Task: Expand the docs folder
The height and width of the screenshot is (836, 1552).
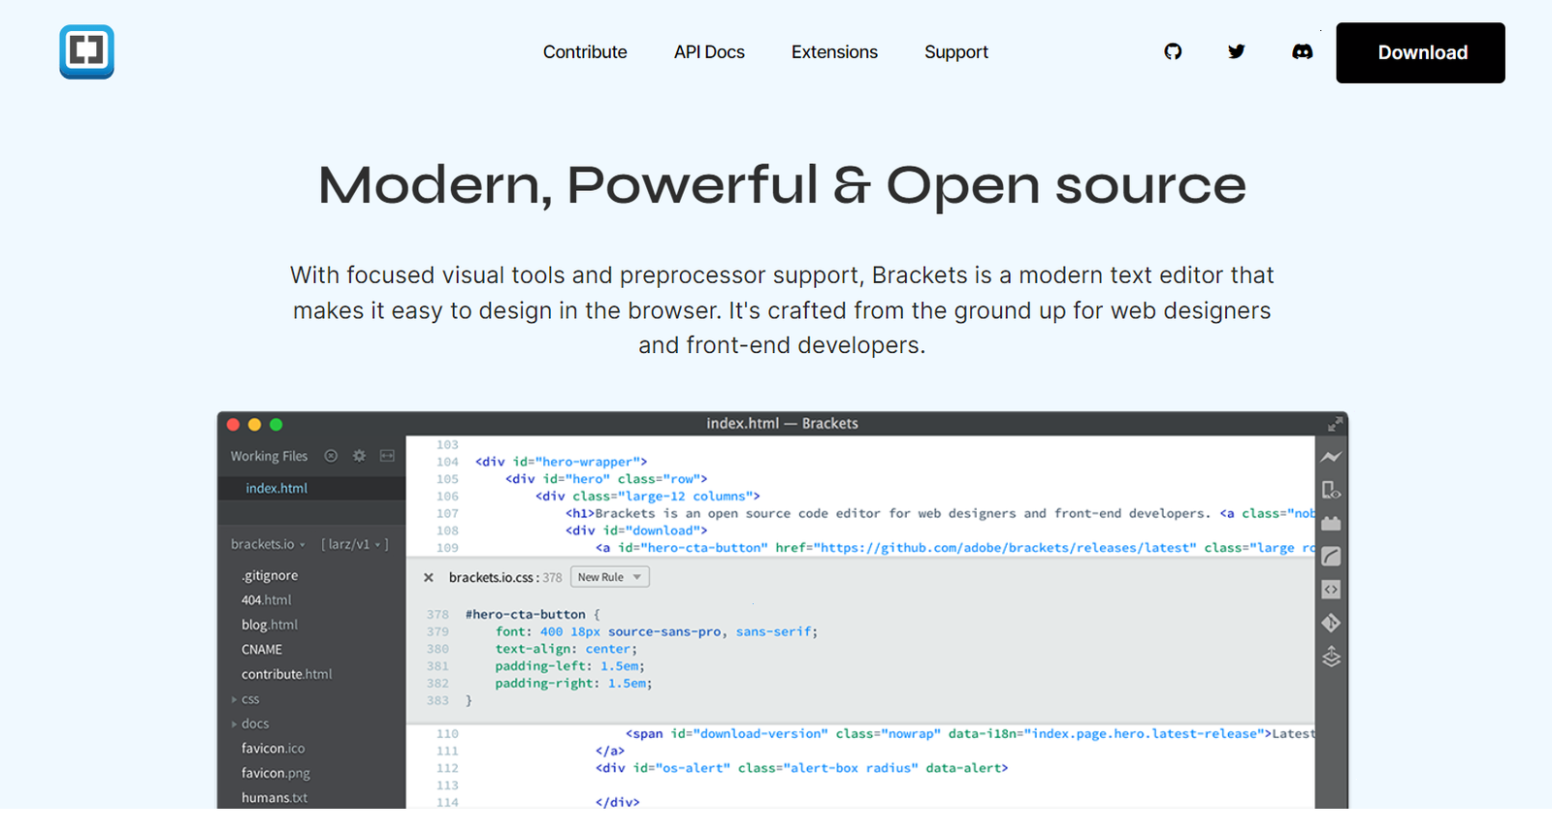Action: 250,723
